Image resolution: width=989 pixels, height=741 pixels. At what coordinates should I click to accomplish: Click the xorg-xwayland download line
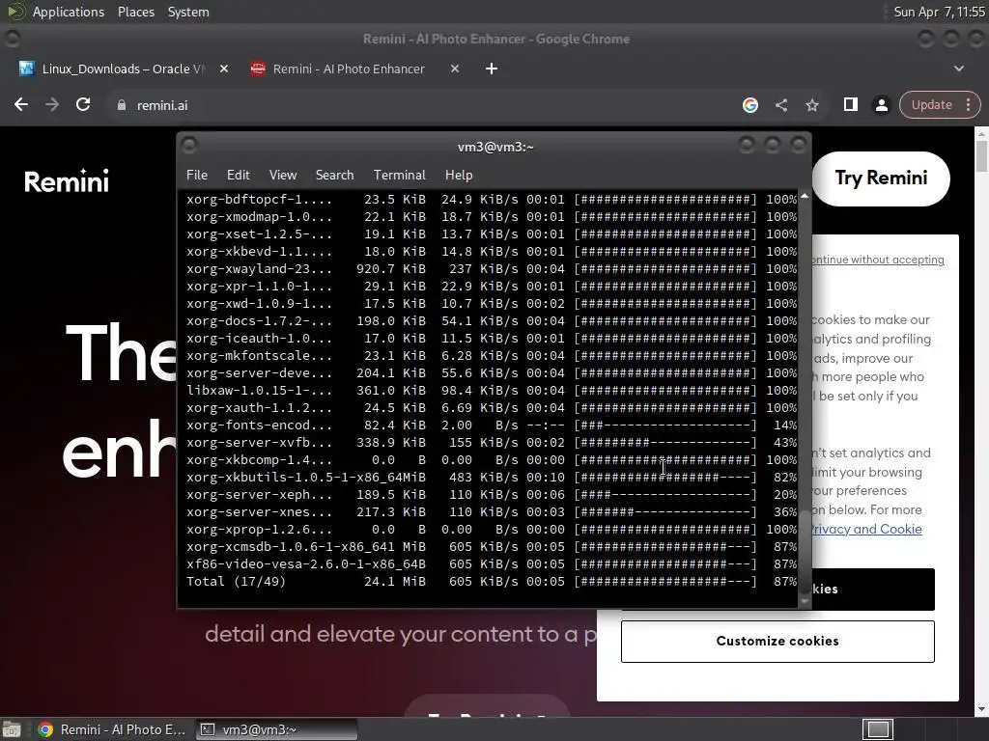tap(492, 268)
